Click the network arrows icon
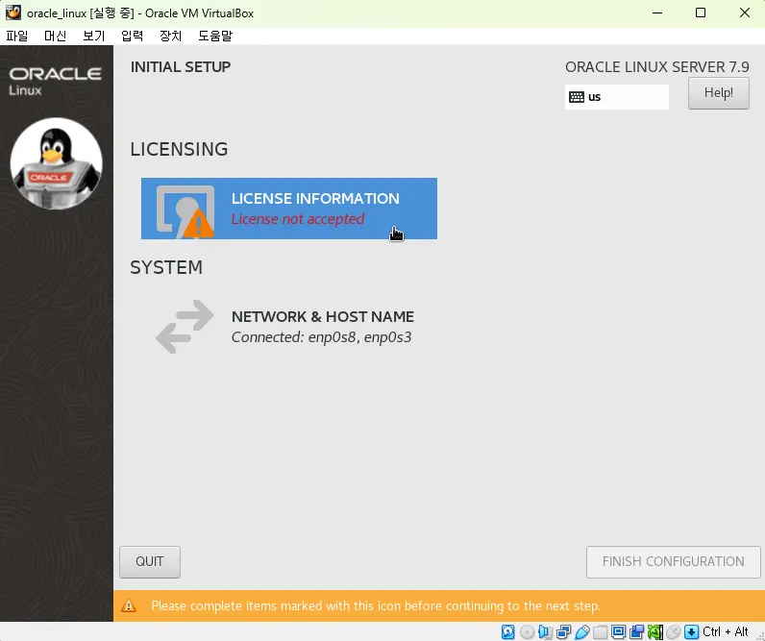 click(185, 327)
